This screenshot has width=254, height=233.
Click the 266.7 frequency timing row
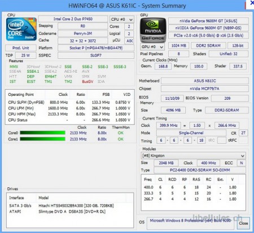193,199
